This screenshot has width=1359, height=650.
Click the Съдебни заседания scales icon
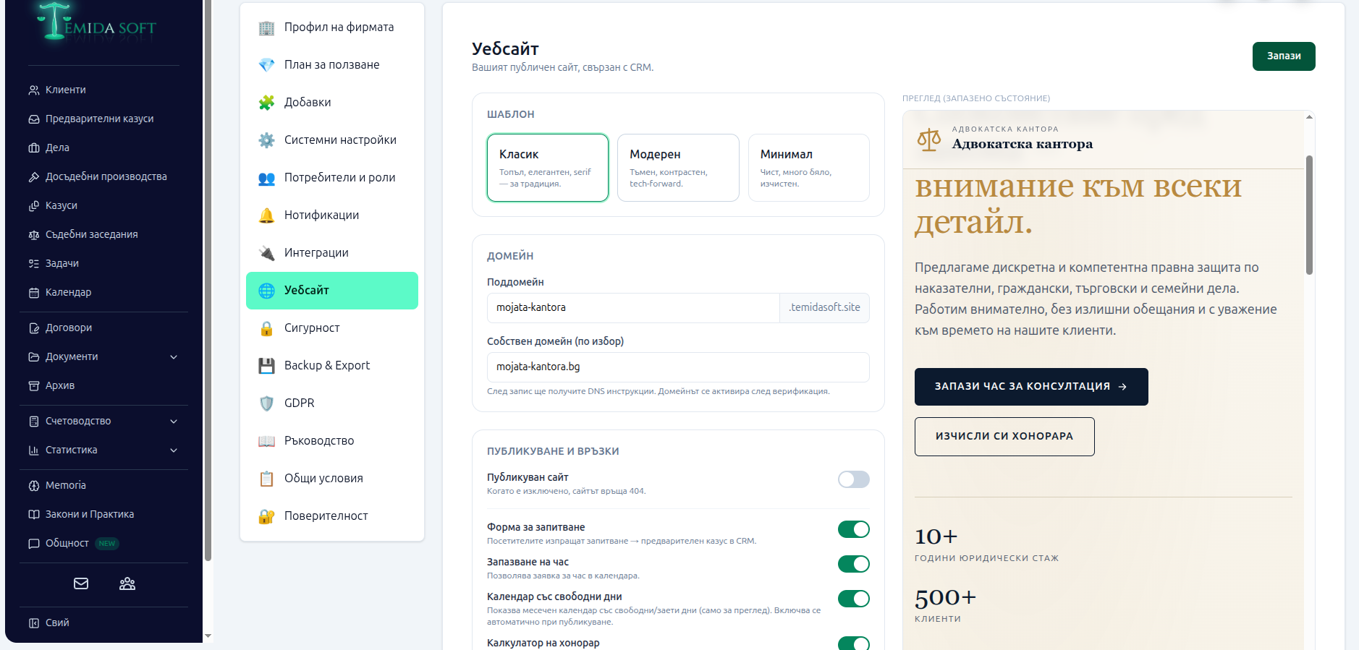point(34,235)
